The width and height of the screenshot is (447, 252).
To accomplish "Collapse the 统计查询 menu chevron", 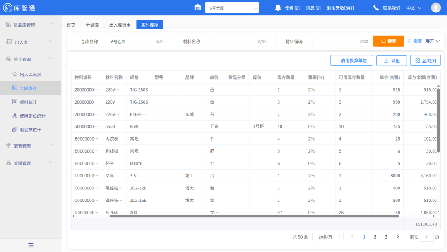I will 51,58.
